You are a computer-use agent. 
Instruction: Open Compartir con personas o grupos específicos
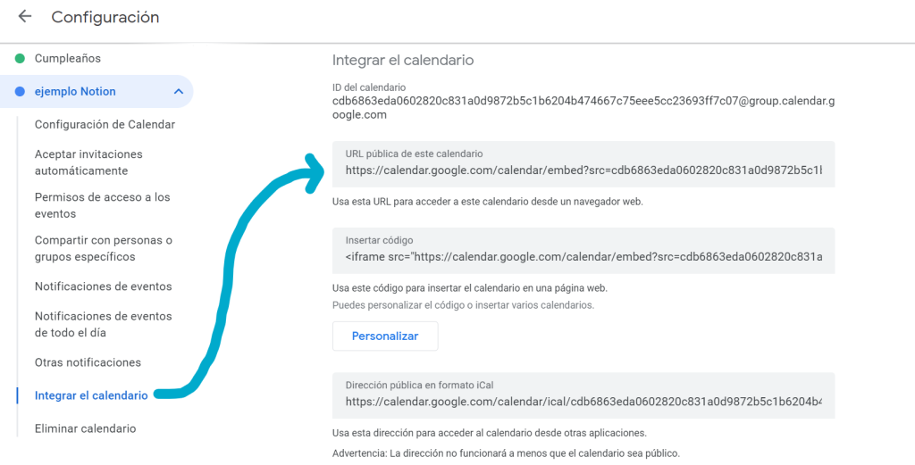pyautogui.click(x=103, y=248)
